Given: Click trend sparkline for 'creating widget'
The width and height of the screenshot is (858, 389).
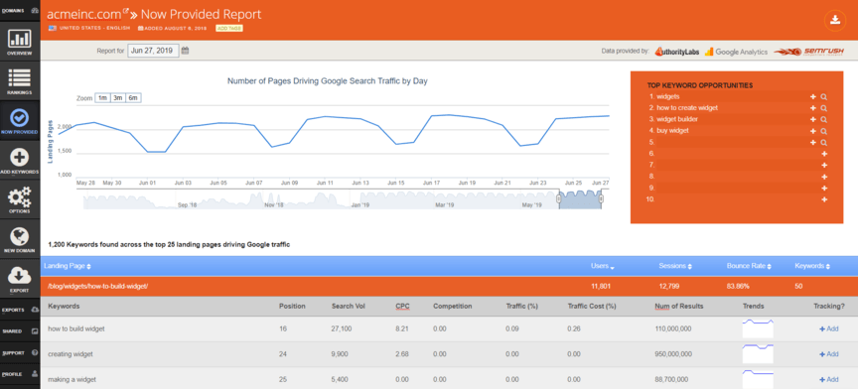Looking at the screenshot, I should pyautogui.click(x=758, y=353).
